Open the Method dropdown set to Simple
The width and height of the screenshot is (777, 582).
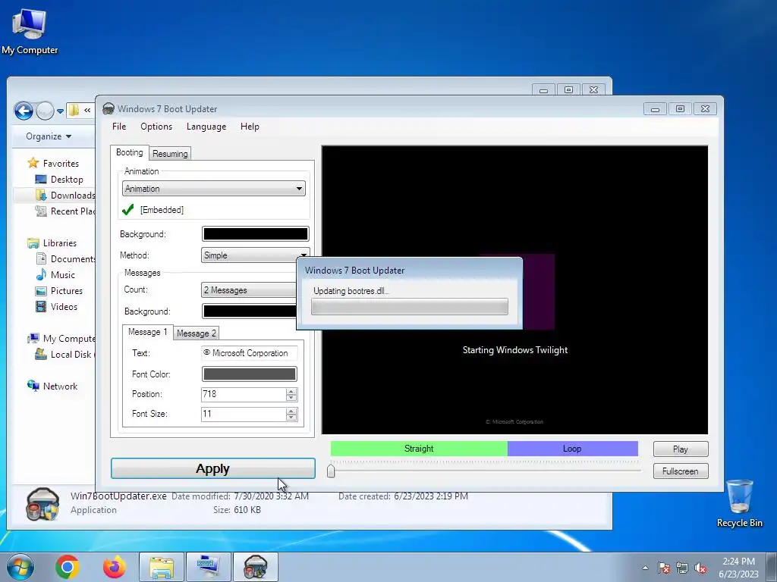[255, 255]
